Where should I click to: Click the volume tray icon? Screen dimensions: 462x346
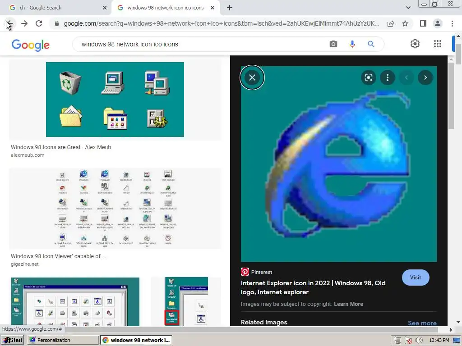[419, 340]
